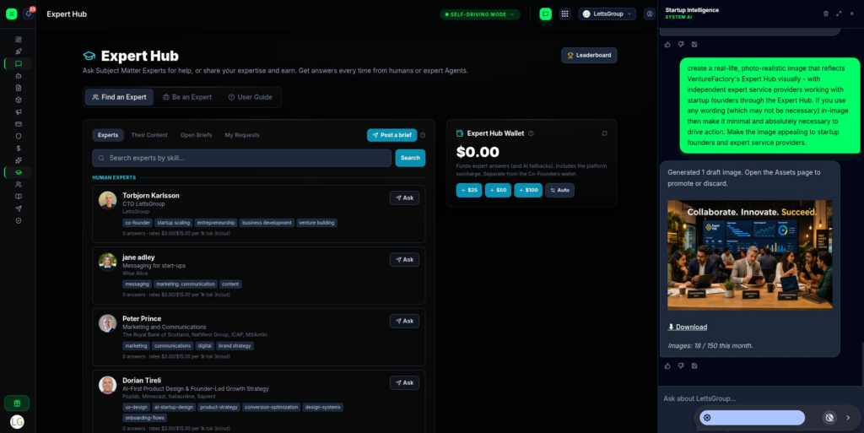
Task: Select the rocket icon in sidebar
Action: 19,51
